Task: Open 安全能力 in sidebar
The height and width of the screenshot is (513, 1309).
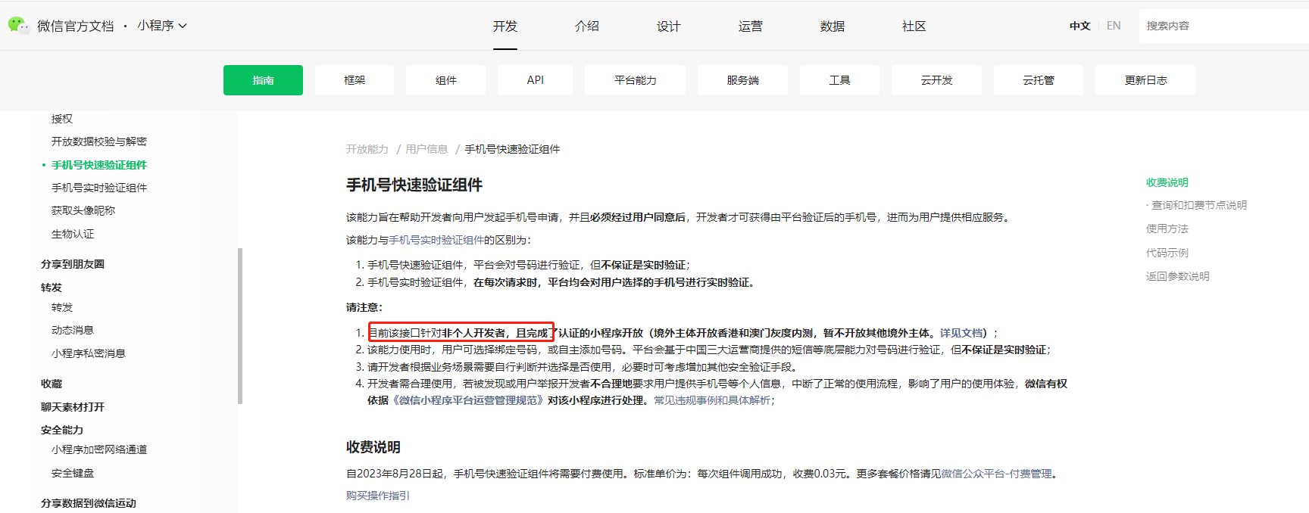Action: click(62, 430)
